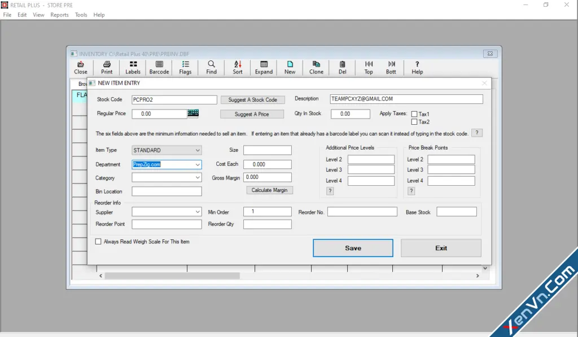
Task: Open the Flags tool
Action: point(185,68)
